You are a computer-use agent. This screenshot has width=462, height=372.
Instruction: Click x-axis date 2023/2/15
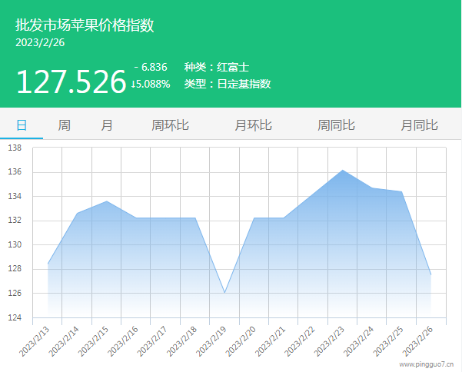pyautogui.click(x=94, y=342)
